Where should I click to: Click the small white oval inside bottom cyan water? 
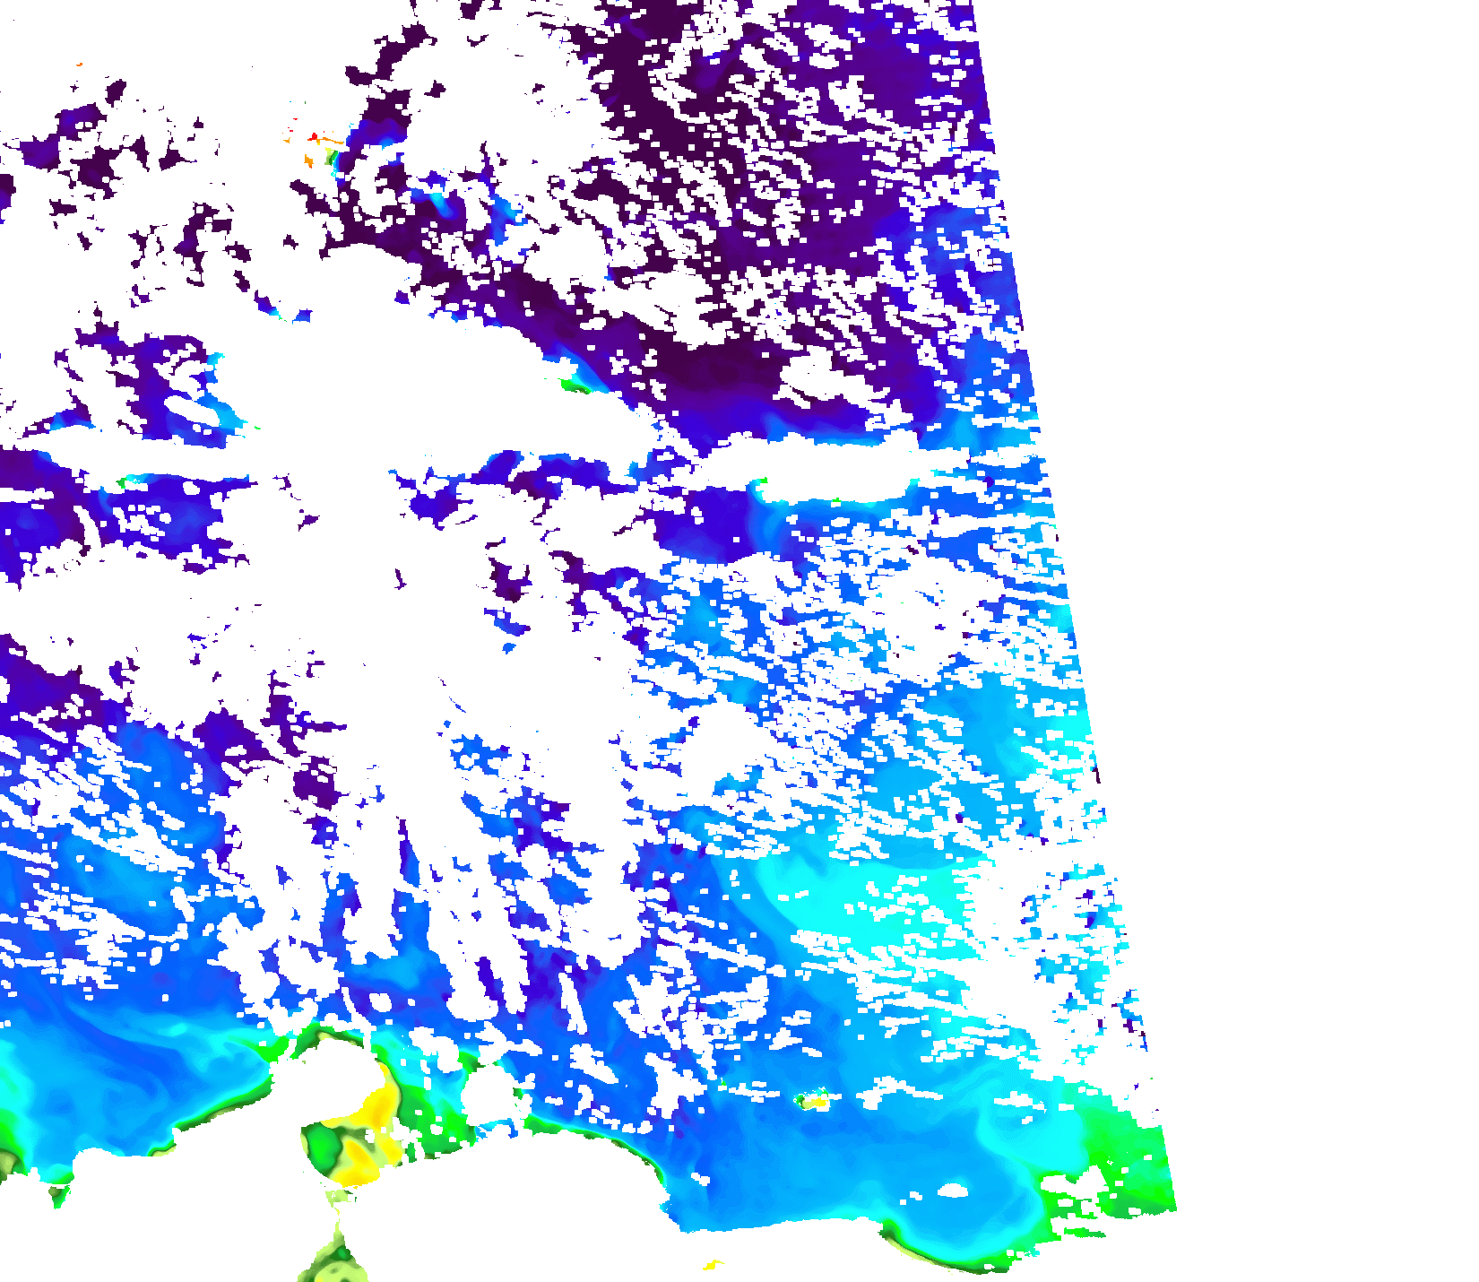952,1191
